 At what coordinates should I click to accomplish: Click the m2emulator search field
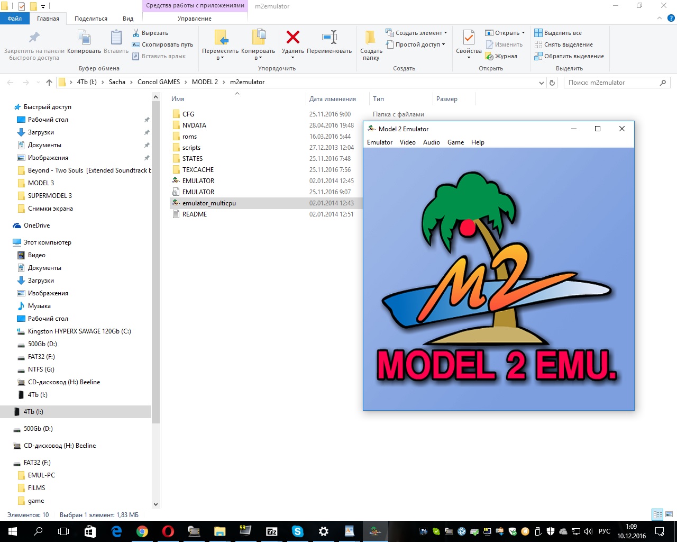click(x=612, y=83)
